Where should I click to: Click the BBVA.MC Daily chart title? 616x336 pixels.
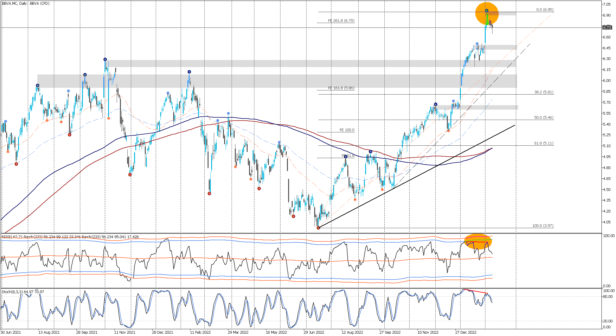click(x=26, y=4)
